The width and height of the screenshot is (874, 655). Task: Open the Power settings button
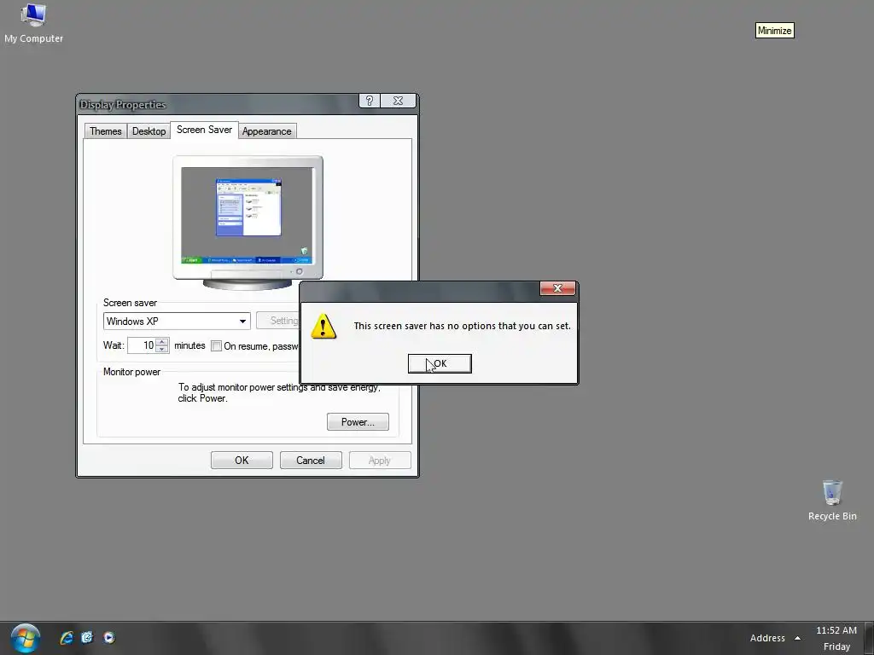pos(358,422)
